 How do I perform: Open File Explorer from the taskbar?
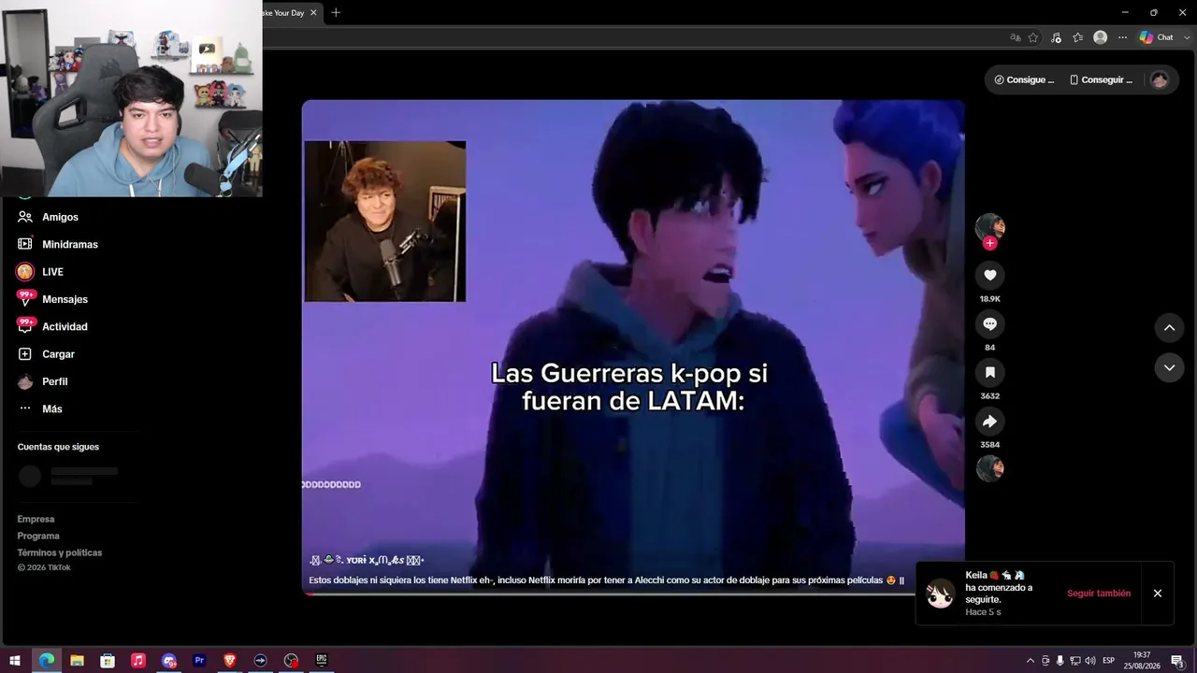click(77, 660)
